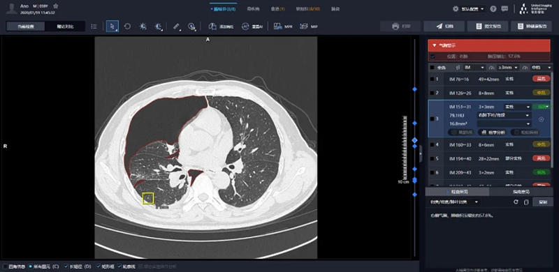
Task: Click the copy clipboard icon in findings panel
Action: (x=526, y=202)
